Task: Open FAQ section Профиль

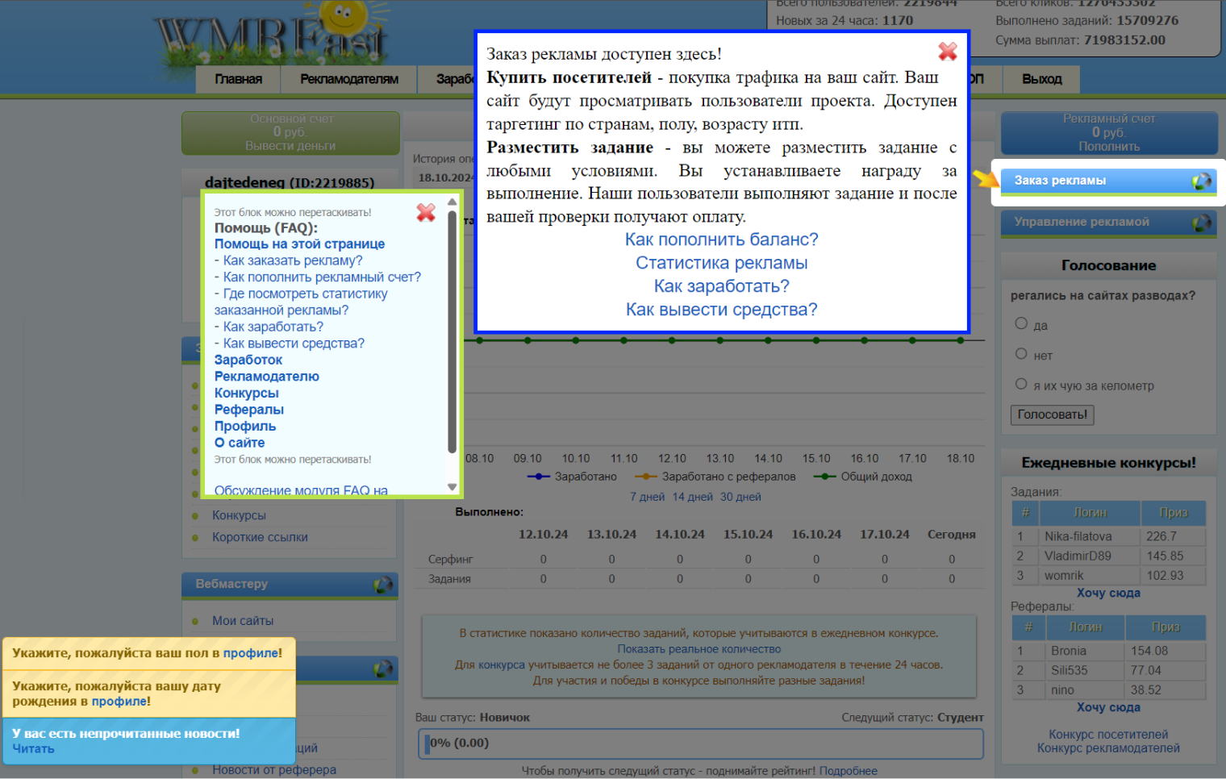Action: tap(245, 426)
